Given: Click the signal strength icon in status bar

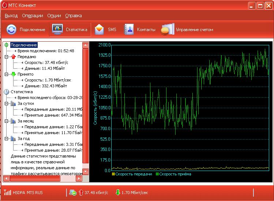Looking at the screenshot, I should [7, 193].
